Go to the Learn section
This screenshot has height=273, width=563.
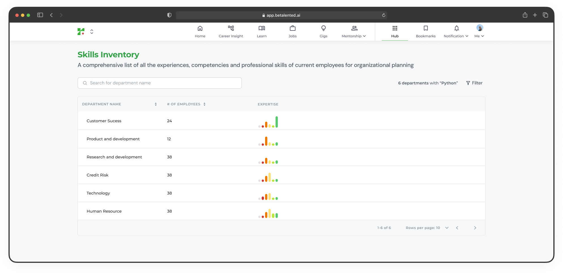(262, 32)
